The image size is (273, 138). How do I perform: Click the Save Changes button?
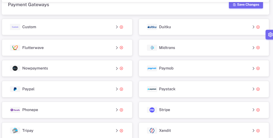[x=246, y=5]
